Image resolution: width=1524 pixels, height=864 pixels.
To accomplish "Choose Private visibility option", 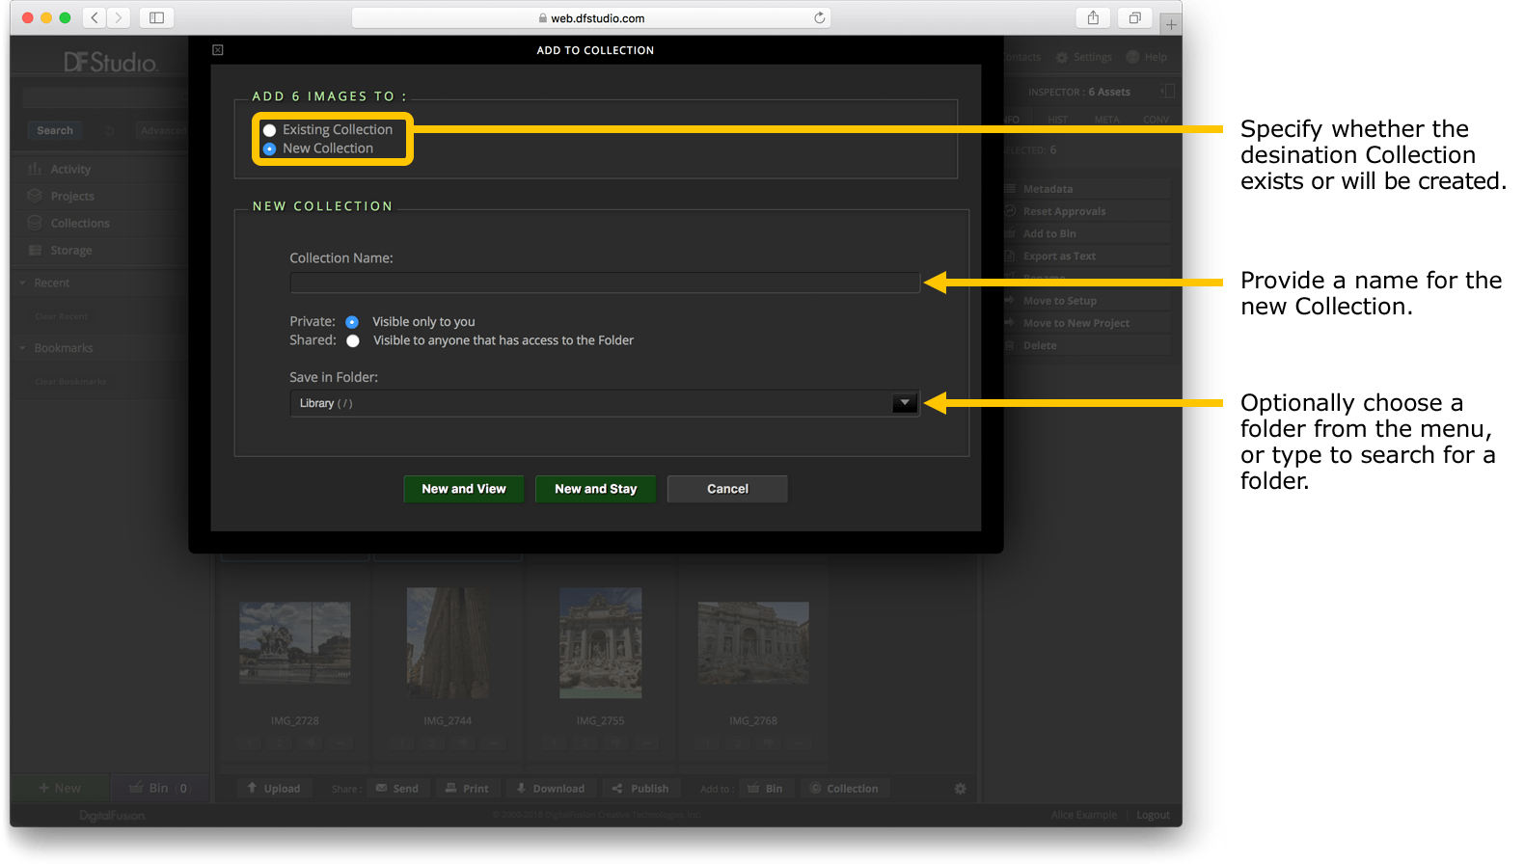I will 352,322.
